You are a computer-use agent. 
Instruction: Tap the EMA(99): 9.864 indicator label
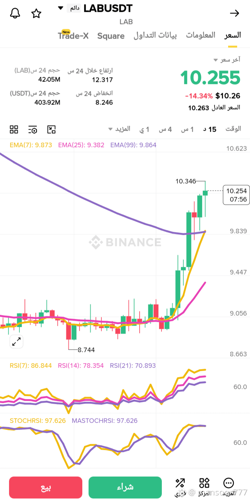(133, 145)
